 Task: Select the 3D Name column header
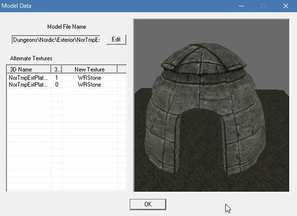click(x=29, y=69)
